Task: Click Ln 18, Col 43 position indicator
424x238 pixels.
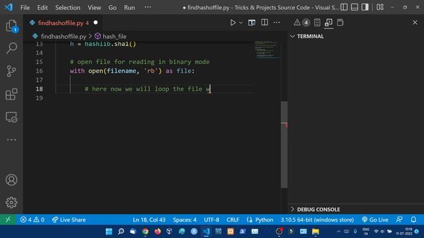Action: (x=149, y=219)
